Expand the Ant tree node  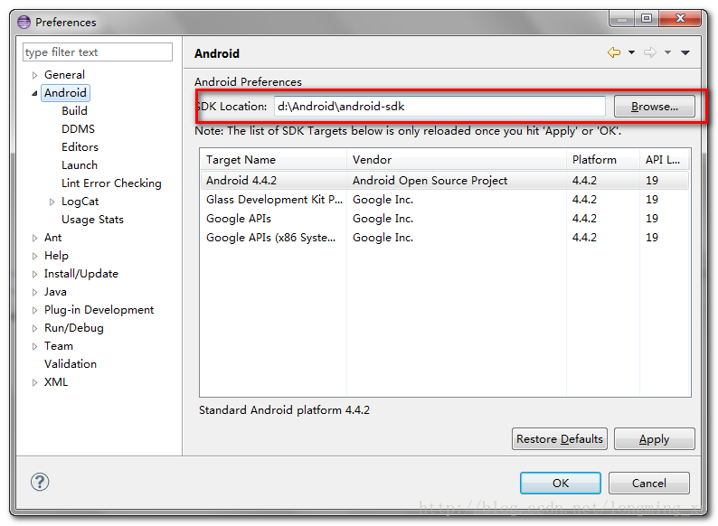(x=34, y=238)
